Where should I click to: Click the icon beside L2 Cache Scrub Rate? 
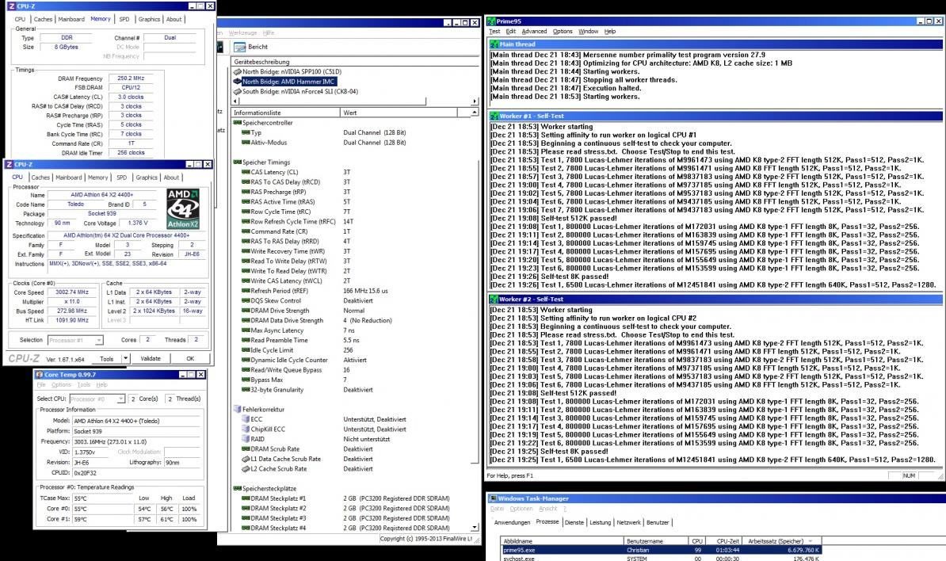pyautogui.click(x=246, y=469)
